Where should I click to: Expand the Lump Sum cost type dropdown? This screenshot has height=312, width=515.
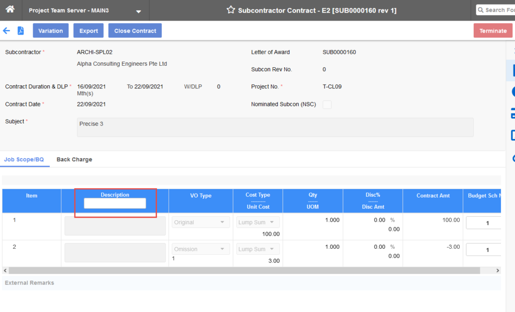coord(257,222)
